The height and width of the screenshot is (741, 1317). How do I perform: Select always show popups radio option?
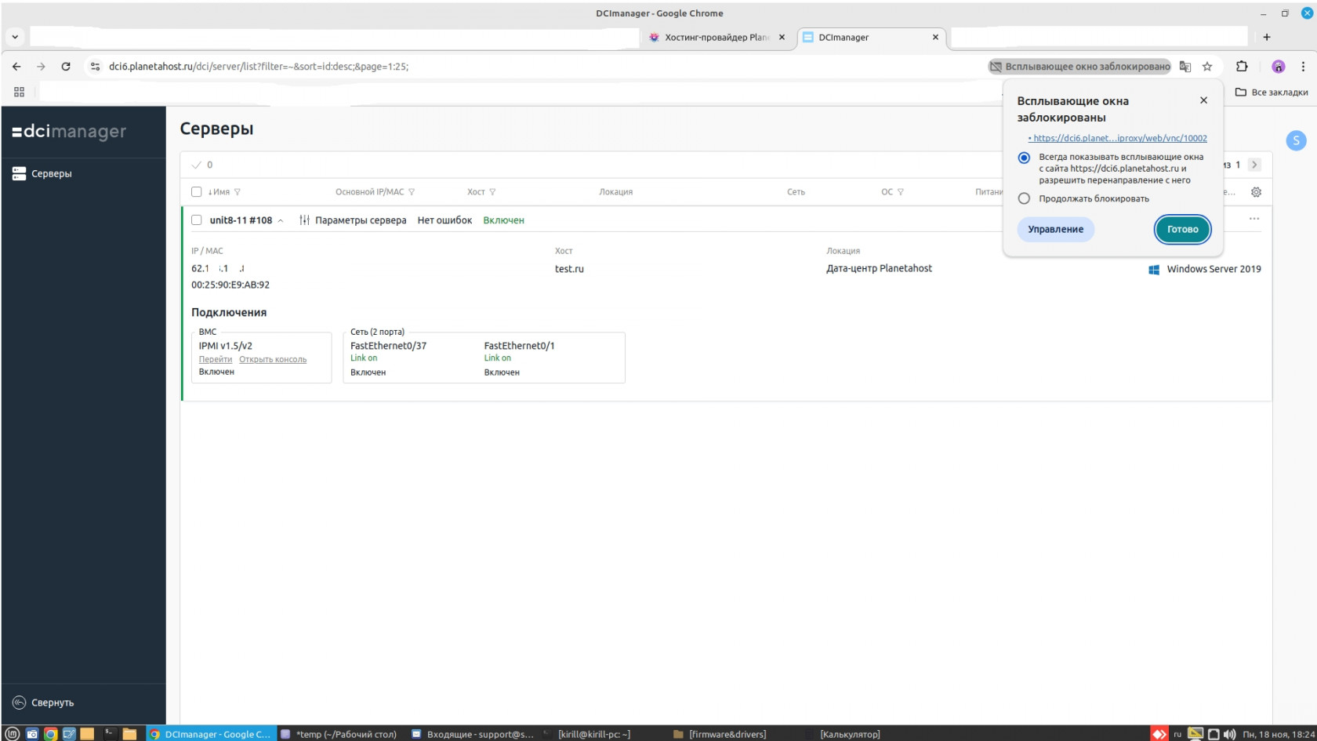click(x=1024, y=158)
